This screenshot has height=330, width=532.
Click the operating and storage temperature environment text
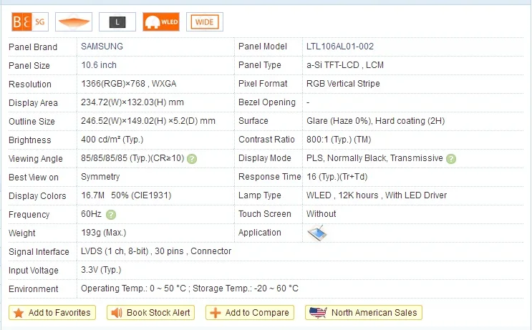pos(190,288)
